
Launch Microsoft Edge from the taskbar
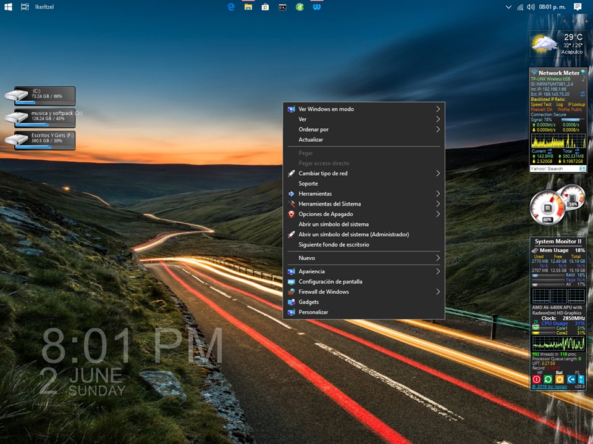coord(230,7)
